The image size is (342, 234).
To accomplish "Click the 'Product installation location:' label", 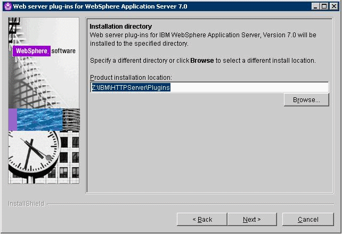I will click(x=131, y=78).
